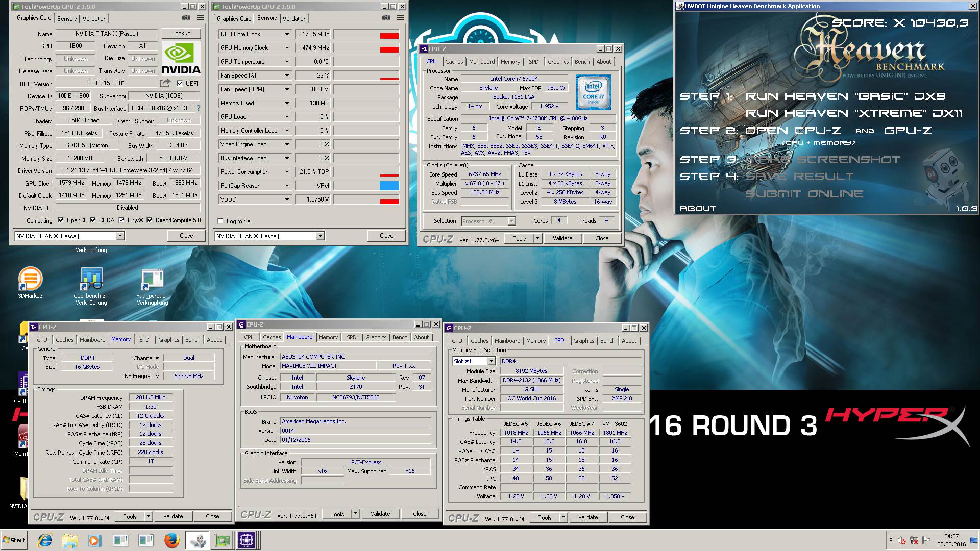This screenshot has height=551, width=980.
Task: Click the Part Number field OC World Cup 2016
Action: [x=531, y=398]
